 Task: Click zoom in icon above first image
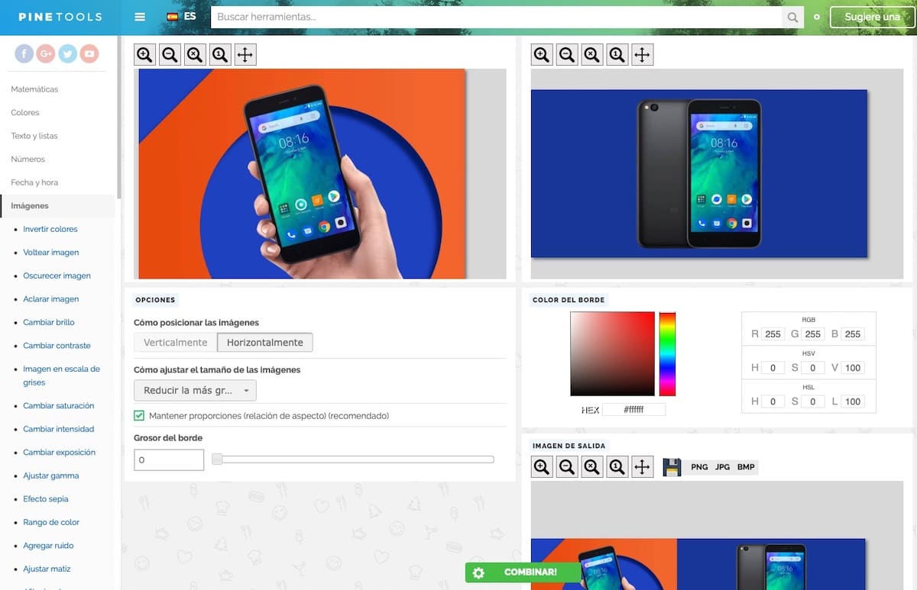(x=144, y=55)
